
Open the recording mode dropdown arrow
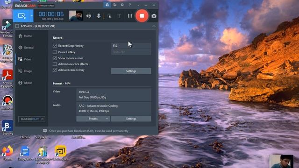point(32,16)
